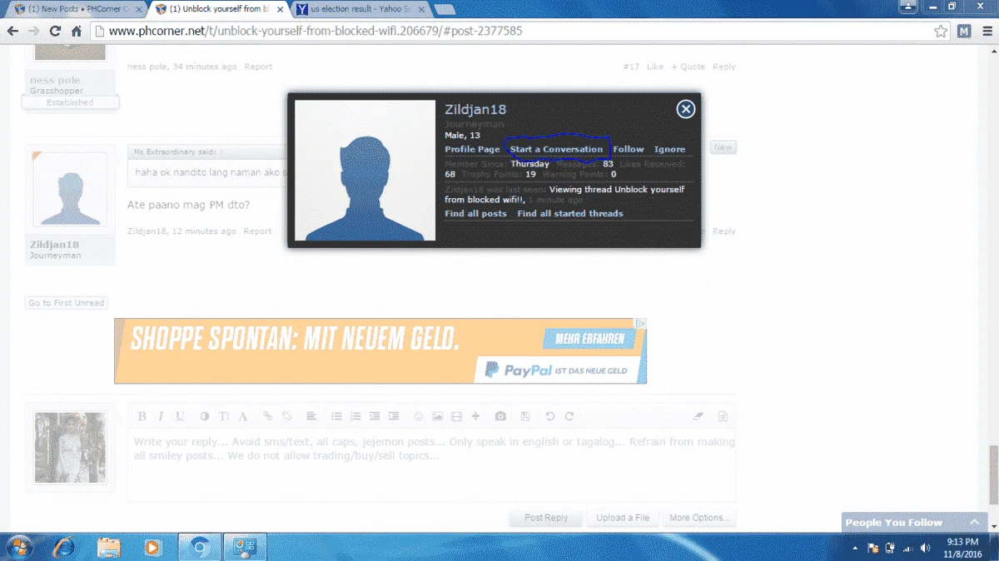Report ness pole's post
999x561 pixels.
pyautogui.click(x=258, y=67)
